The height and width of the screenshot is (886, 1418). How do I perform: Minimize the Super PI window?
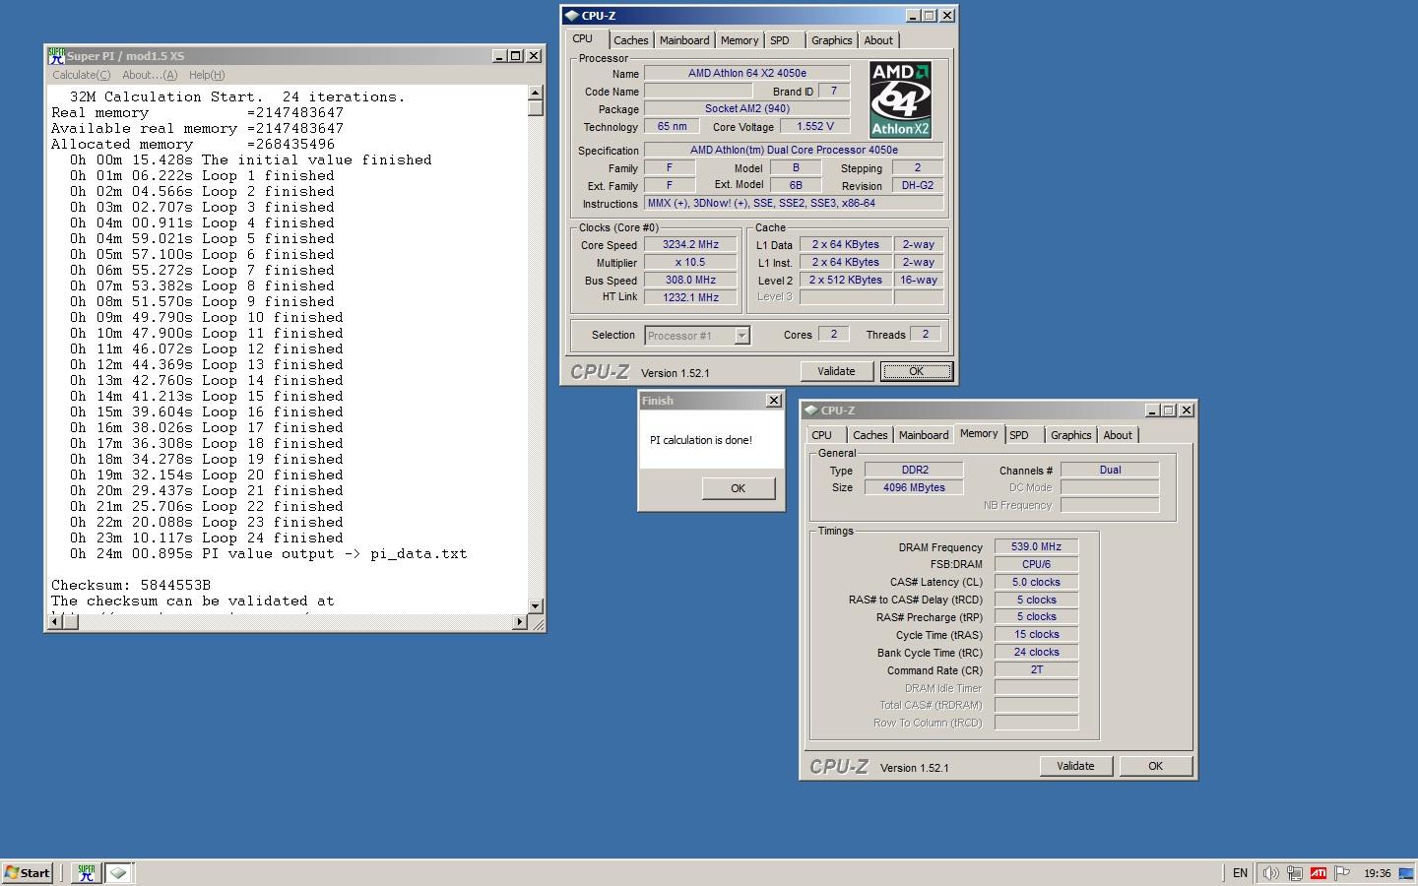[x=498, y=56]
